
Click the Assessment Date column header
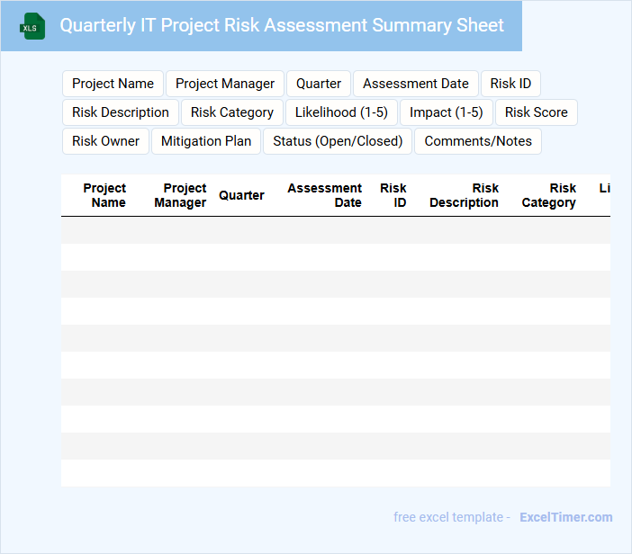tap(324, 195)
